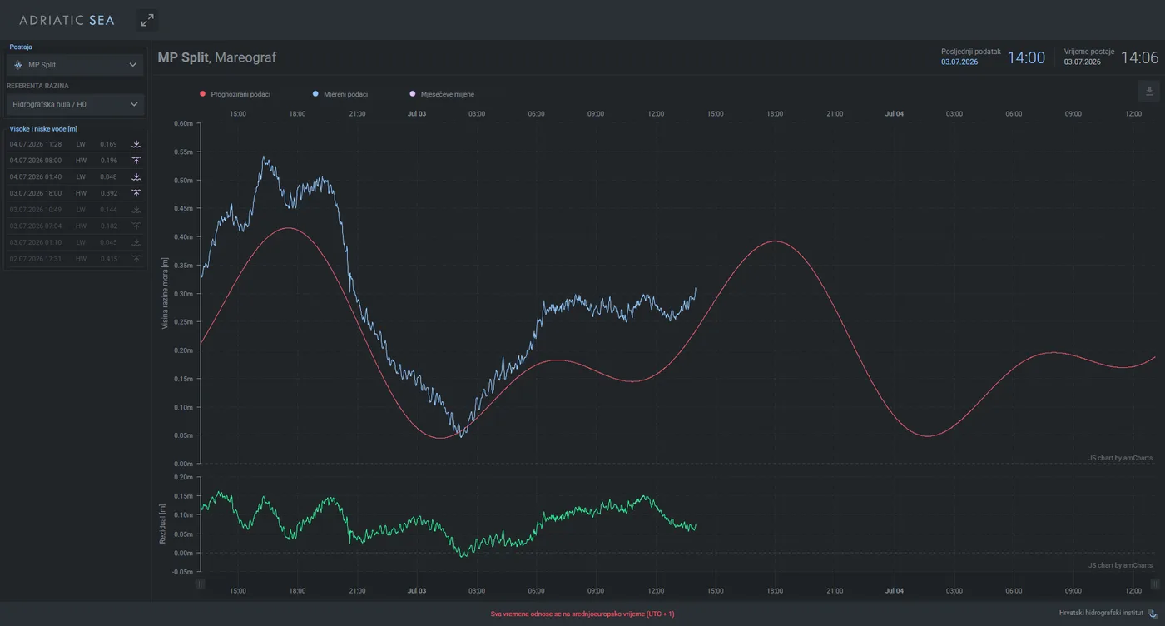The width and height of the screenshot is (1165, 626).
Task: Click the tide height value 0.144
Action: (x=109, y=210)
